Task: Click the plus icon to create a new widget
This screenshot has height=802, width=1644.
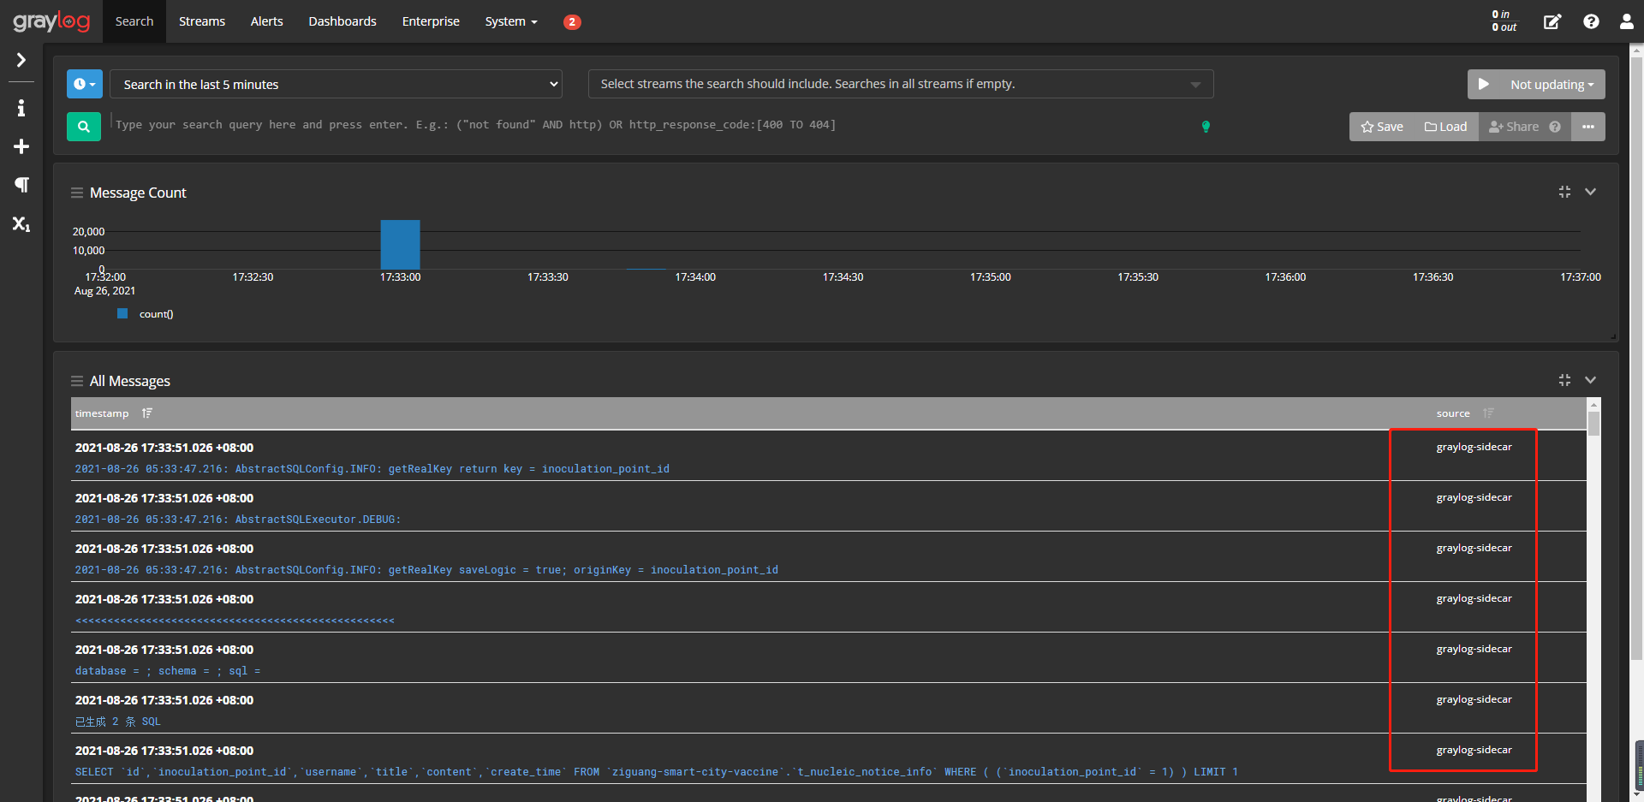Action: [21, 146]
